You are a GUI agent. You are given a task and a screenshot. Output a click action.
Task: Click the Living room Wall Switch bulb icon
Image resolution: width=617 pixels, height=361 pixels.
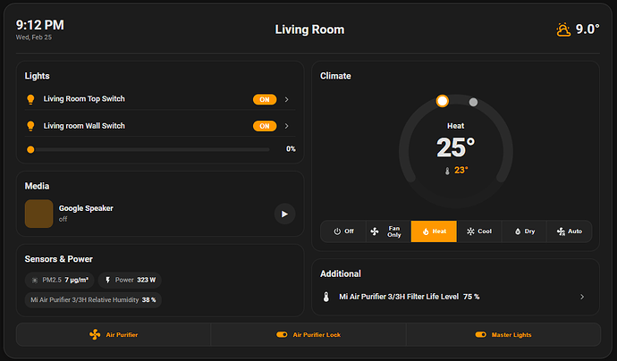pyautogui.click(x=30, y=126)
